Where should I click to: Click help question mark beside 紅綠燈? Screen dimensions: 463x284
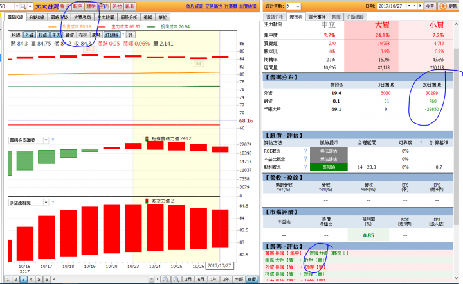coord(123,35)
